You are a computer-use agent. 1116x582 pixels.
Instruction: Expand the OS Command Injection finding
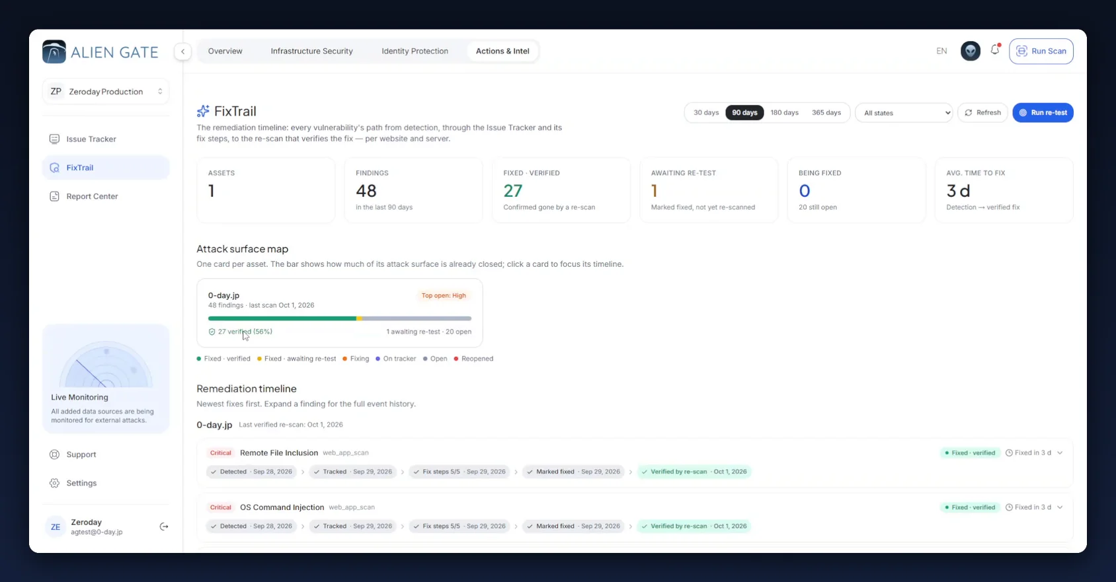click(x=1060, y=507)
